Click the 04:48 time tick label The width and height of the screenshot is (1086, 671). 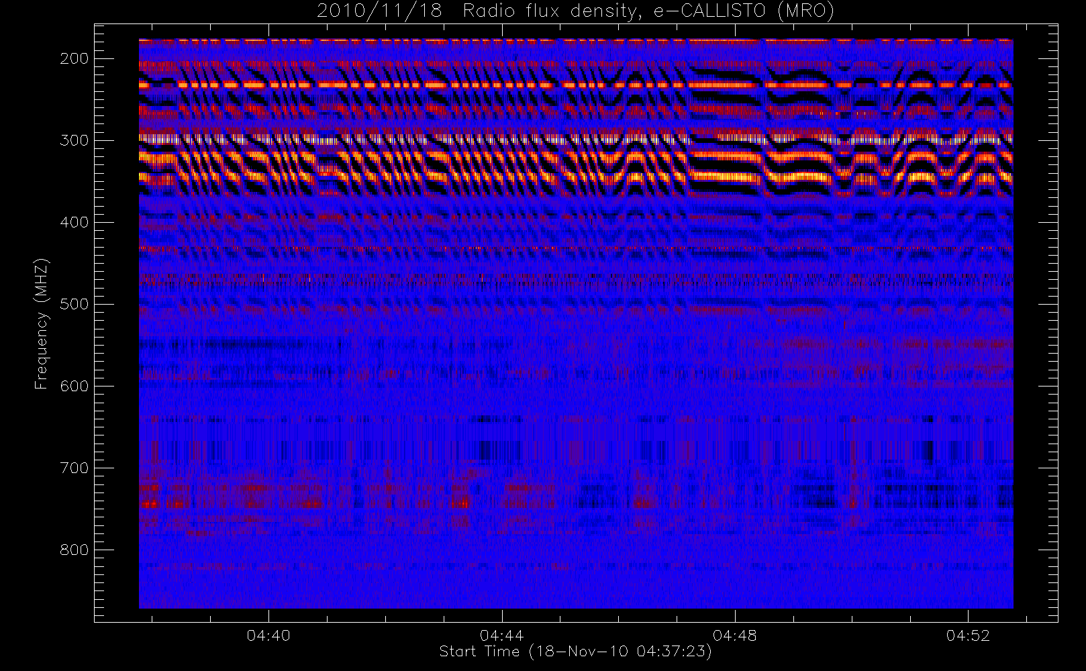click(x=735, y=635)
